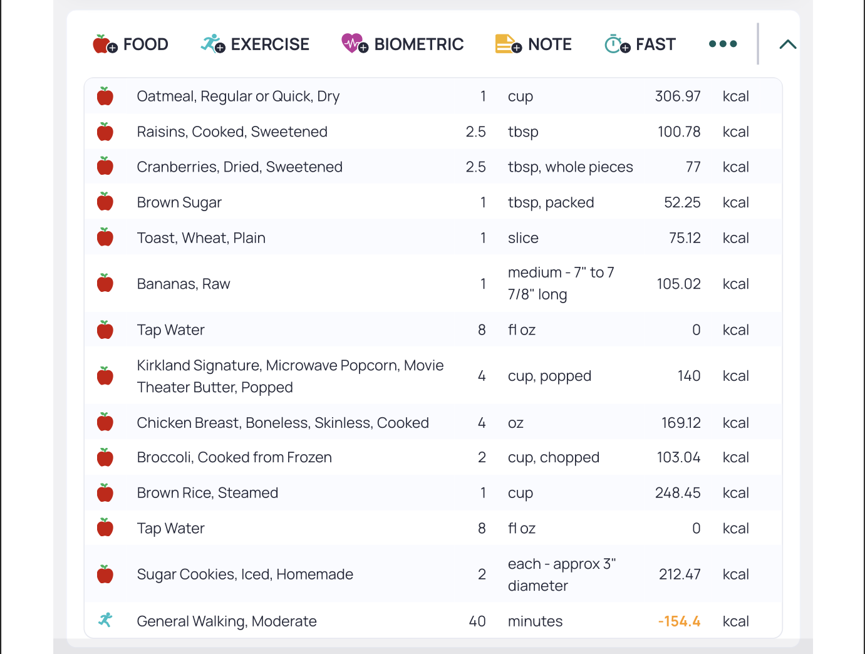Image resolution: width=865 pixels, height=654 pixels.
Task: Click the apple icon next to Brown Rice
Action: [105, 492]
